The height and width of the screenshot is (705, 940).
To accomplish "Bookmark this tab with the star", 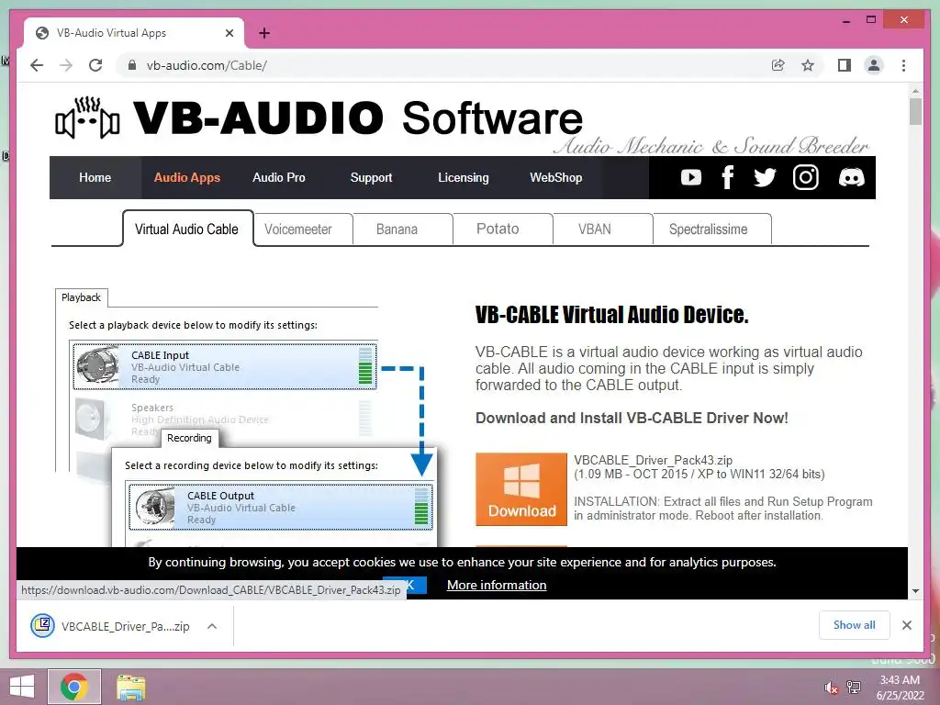I will click(x=808, y=65).
